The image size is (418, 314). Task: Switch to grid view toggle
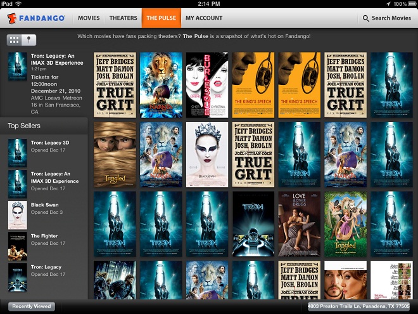coord(14,40)
